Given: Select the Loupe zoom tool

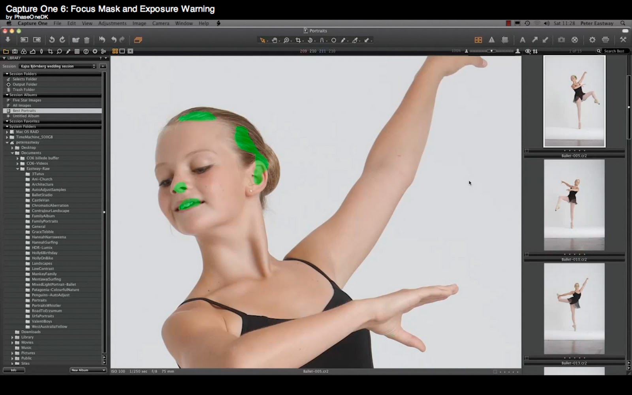Looking at the screenshot, I should pyautogui.click(x=286, y=40).
